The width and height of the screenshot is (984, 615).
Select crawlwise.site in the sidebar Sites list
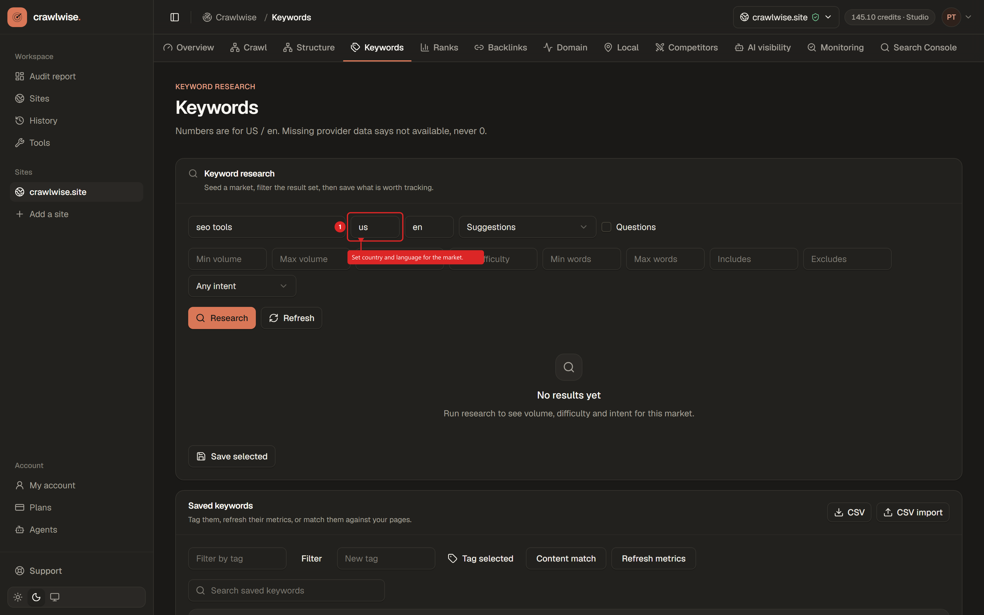coord(77,192)
